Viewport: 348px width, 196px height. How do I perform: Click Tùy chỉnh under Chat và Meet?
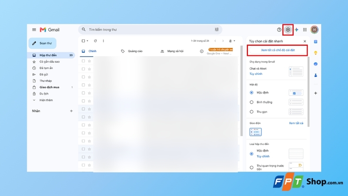[x=256, y=74]
